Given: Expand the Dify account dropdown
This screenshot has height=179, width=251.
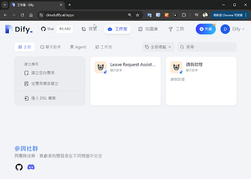Looking at the screenshot, I should [238, 29].
